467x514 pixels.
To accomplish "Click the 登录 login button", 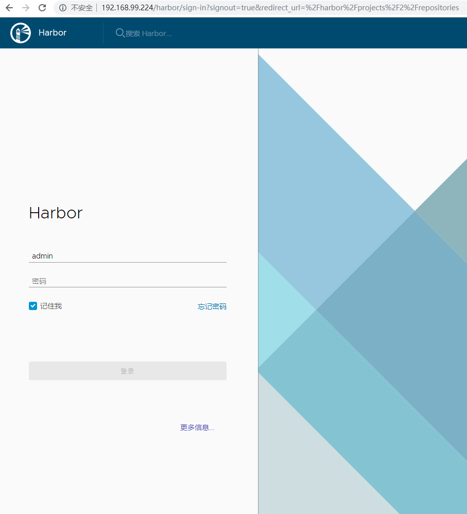I will pyautogui.click(x=128, y=371).
